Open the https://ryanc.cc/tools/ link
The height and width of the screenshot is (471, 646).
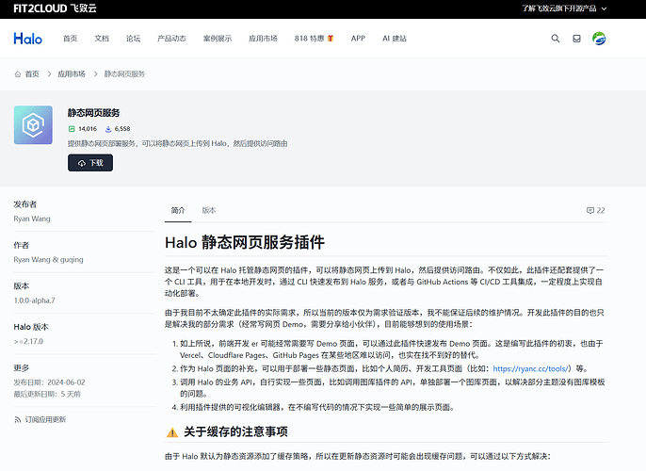click(x=531, y=368)
